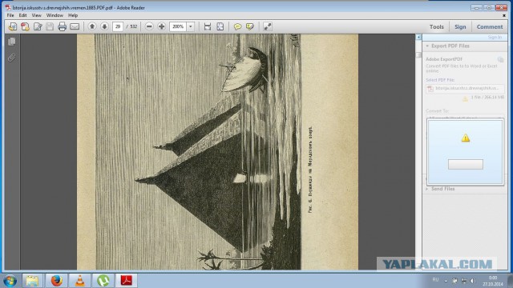
Task: Click the RU language indicator in tray
Action: (x=435, y=280)
